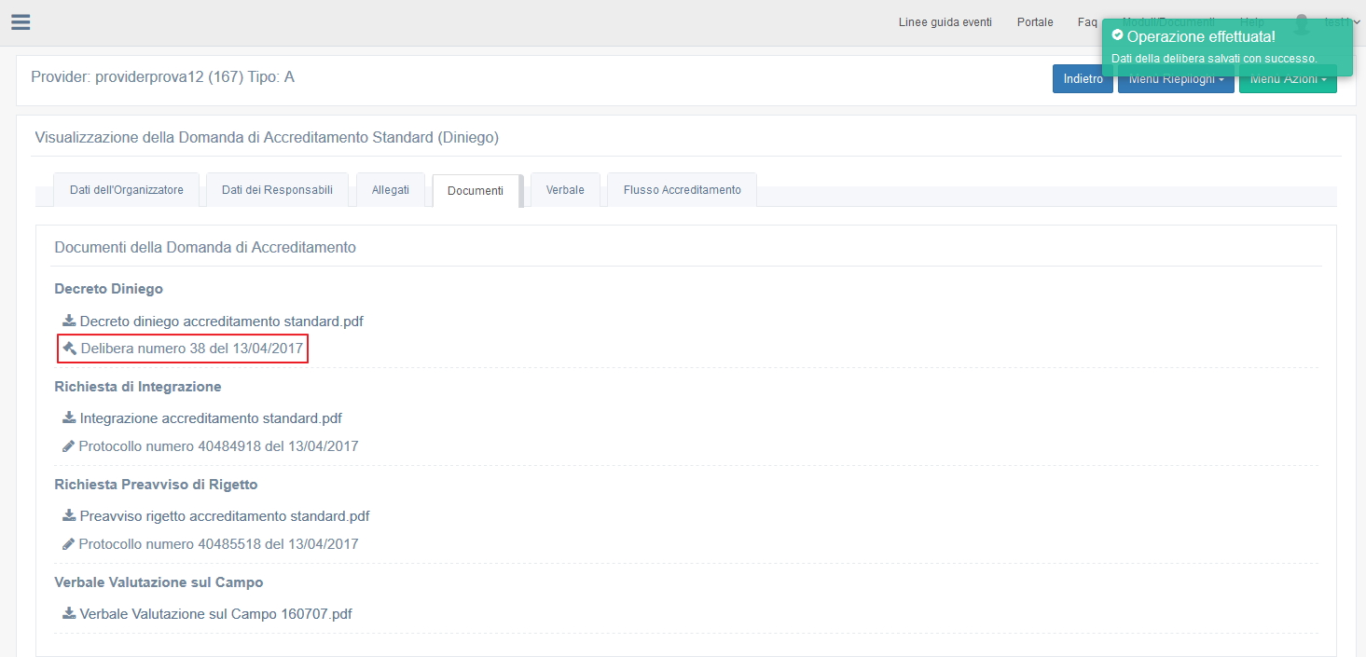Click the Richiesta di Integrazione heading

(x=138, y=387)
